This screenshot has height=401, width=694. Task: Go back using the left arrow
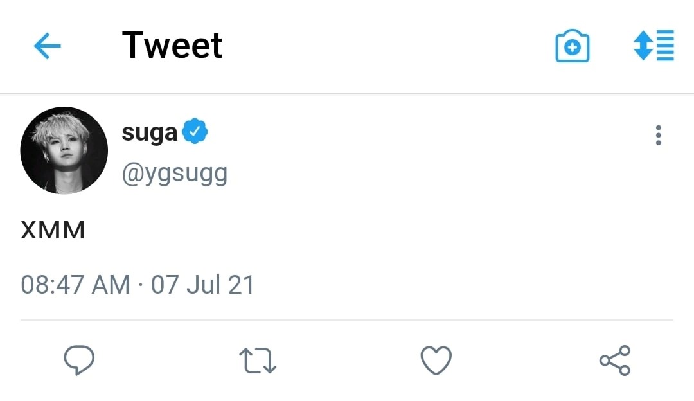click(x=47, y=46)
